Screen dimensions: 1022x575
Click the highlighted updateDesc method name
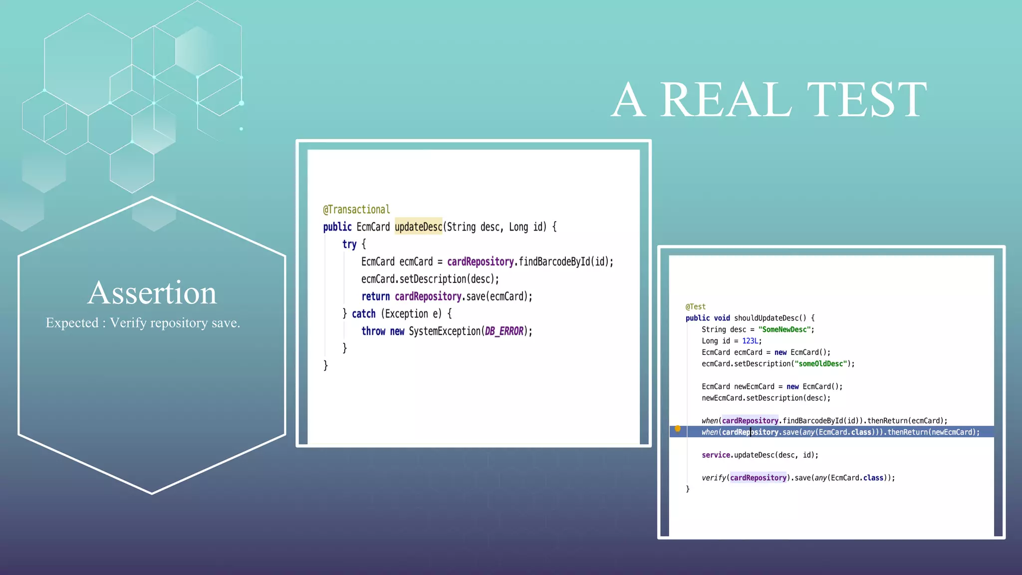tap(418, 227)
